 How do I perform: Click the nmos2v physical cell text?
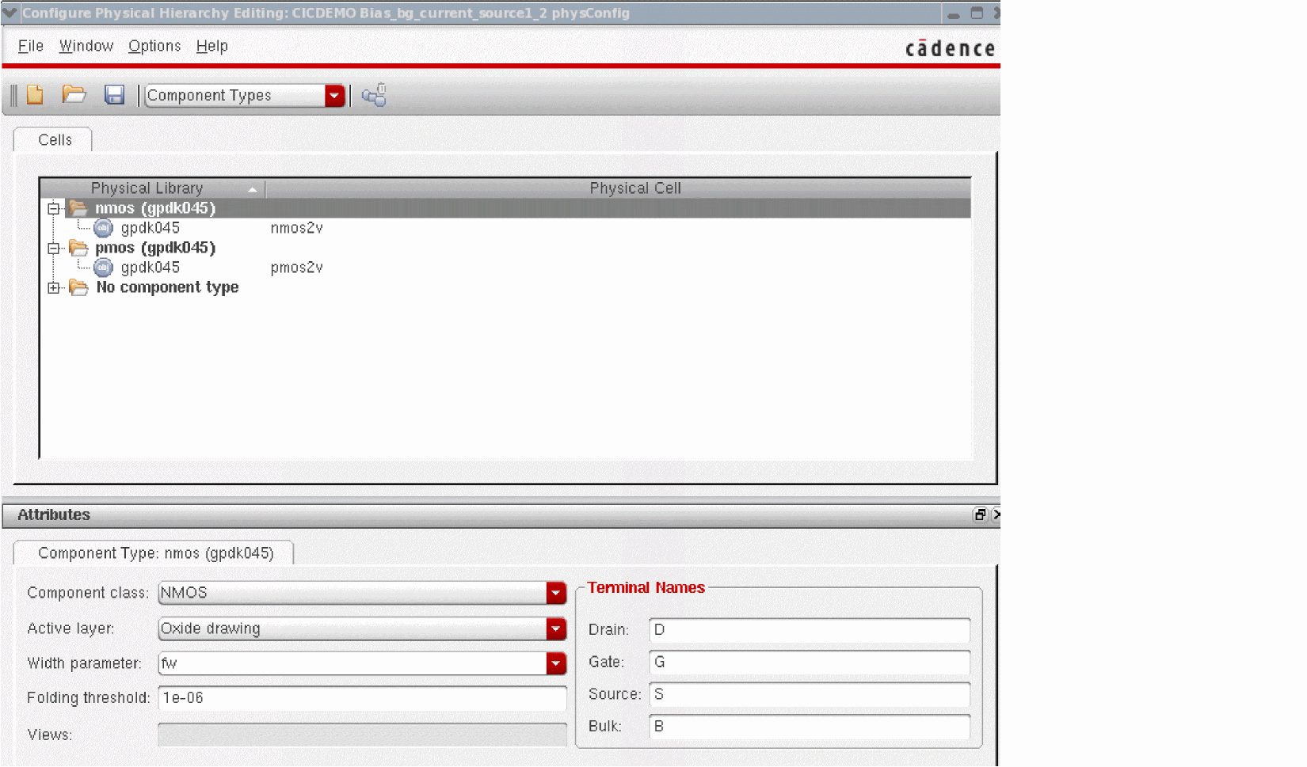coord(297,228)
